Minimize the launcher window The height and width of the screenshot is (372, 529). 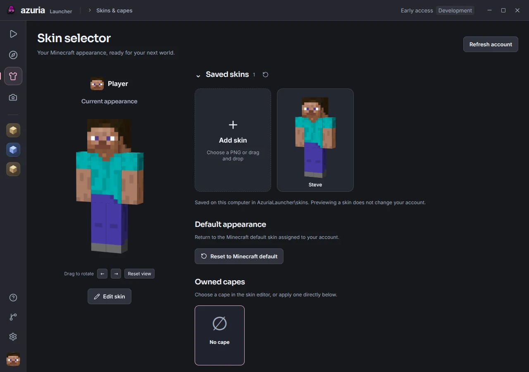pos(489,10)
